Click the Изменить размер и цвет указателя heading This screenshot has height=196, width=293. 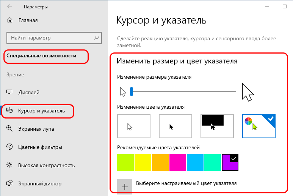pyautogui.click(x=177, y=61)
